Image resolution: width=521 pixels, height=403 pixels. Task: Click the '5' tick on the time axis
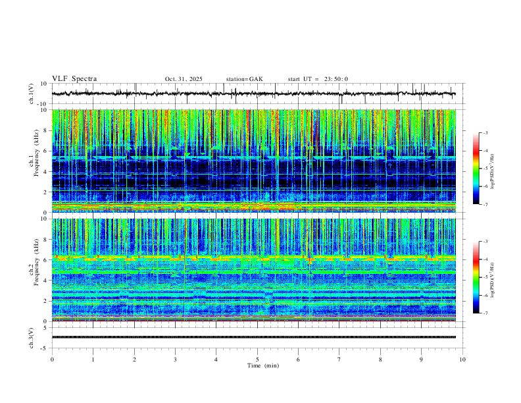point(257,360)
